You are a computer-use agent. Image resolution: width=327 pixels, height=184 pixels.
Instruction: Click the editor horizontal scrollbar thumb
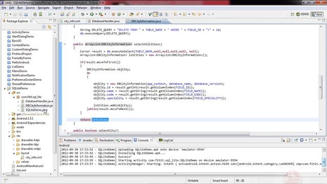coord(160,133)
